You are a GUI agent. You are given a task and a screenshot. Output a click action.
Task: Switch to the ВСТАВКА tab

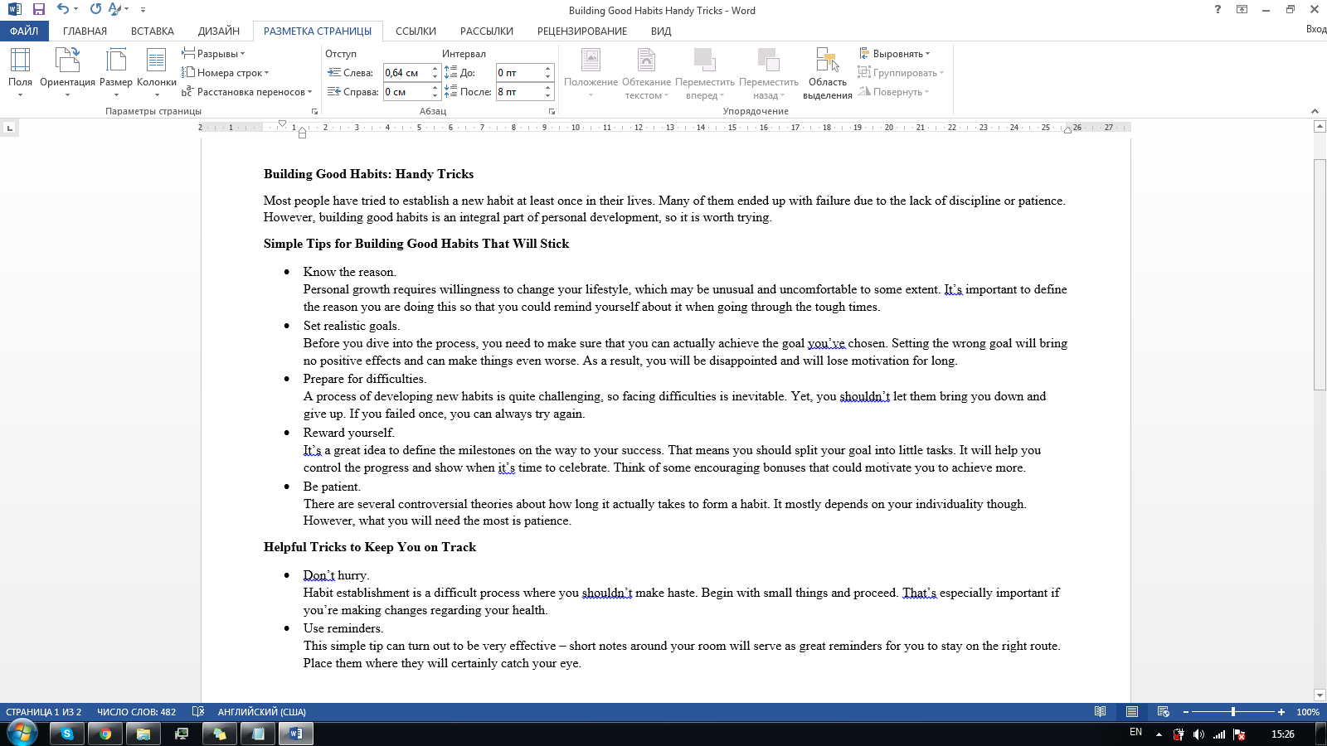point(153,31)
